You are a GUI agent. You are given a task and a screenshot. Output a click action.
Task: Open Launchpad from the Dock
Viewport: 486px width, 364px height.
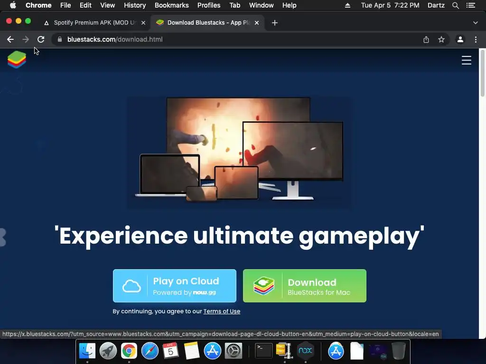click(108, 351)
